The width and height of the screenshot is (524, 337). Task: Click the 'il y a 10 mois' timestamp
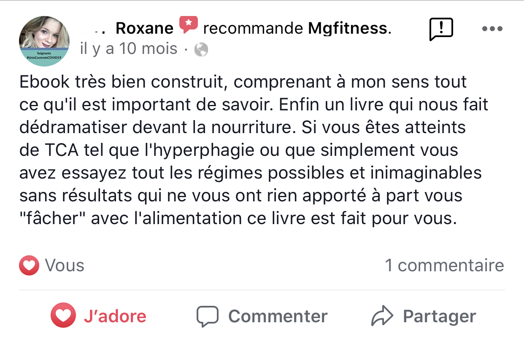129,49
